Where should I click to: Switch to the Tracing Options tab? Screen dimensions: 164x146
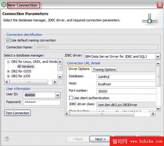[104, 69]
